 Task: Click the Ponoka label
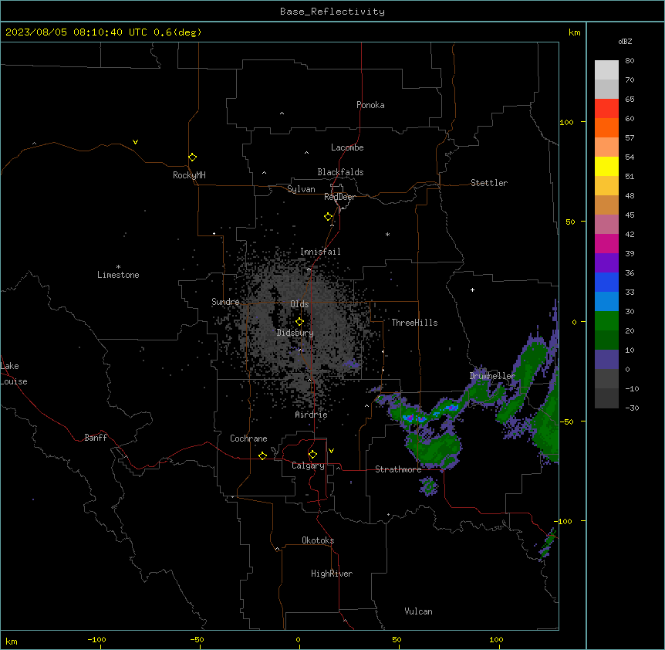coord(370,105)
